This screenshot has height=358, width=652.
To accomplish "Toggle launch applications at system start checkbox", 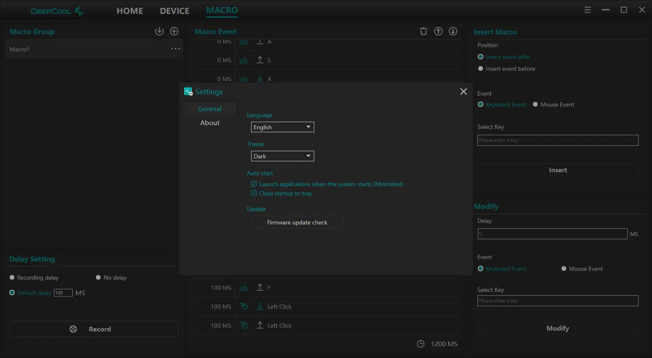I will coord(254,184).
